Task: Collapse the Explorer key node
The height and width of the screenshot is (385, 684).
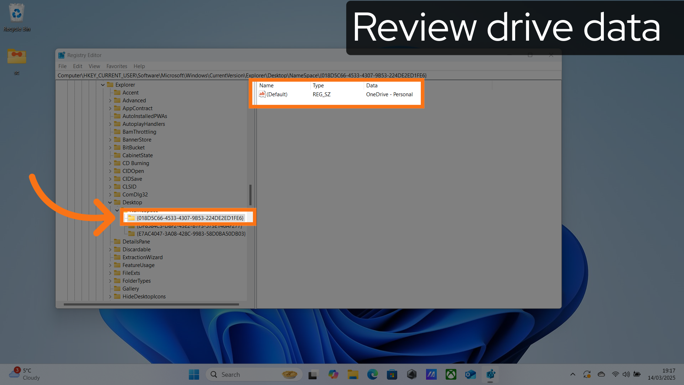Action: 103,85
